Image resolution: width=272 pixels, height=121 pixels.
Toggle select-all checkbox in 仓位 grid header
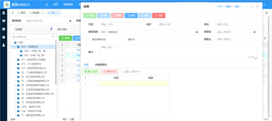94,78
